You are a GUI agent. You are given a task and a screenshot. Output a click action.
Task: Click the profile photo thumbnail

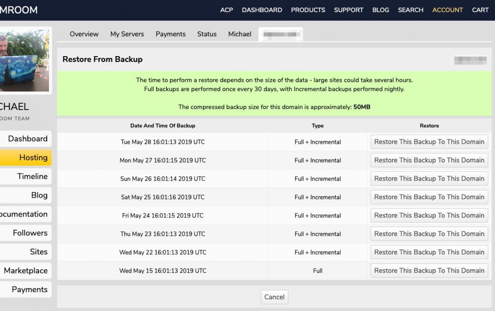[24, 60]
